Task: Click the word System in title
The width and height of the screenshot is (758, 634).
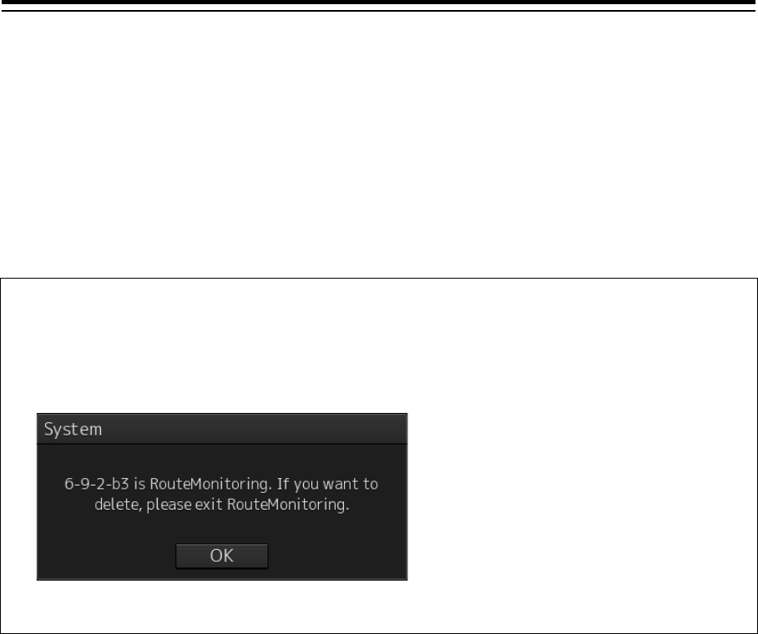Action: (73, 429)
